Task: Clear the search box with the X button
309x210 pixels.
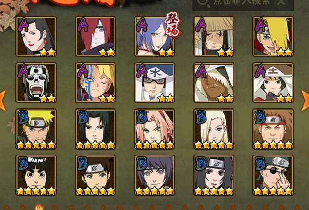Action: point(282,2)
